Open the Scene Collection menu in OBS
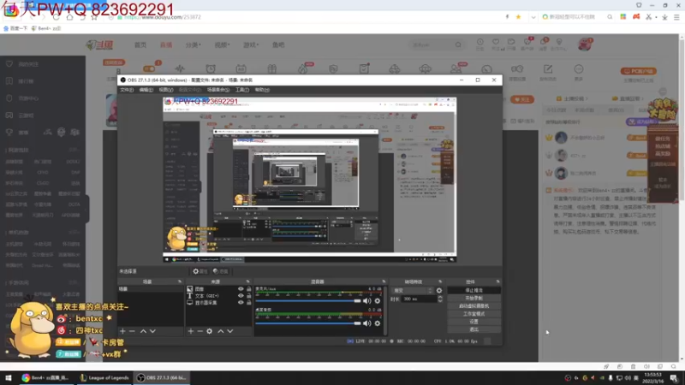Viewport: 685px width, 385px height. click(218, 90)
